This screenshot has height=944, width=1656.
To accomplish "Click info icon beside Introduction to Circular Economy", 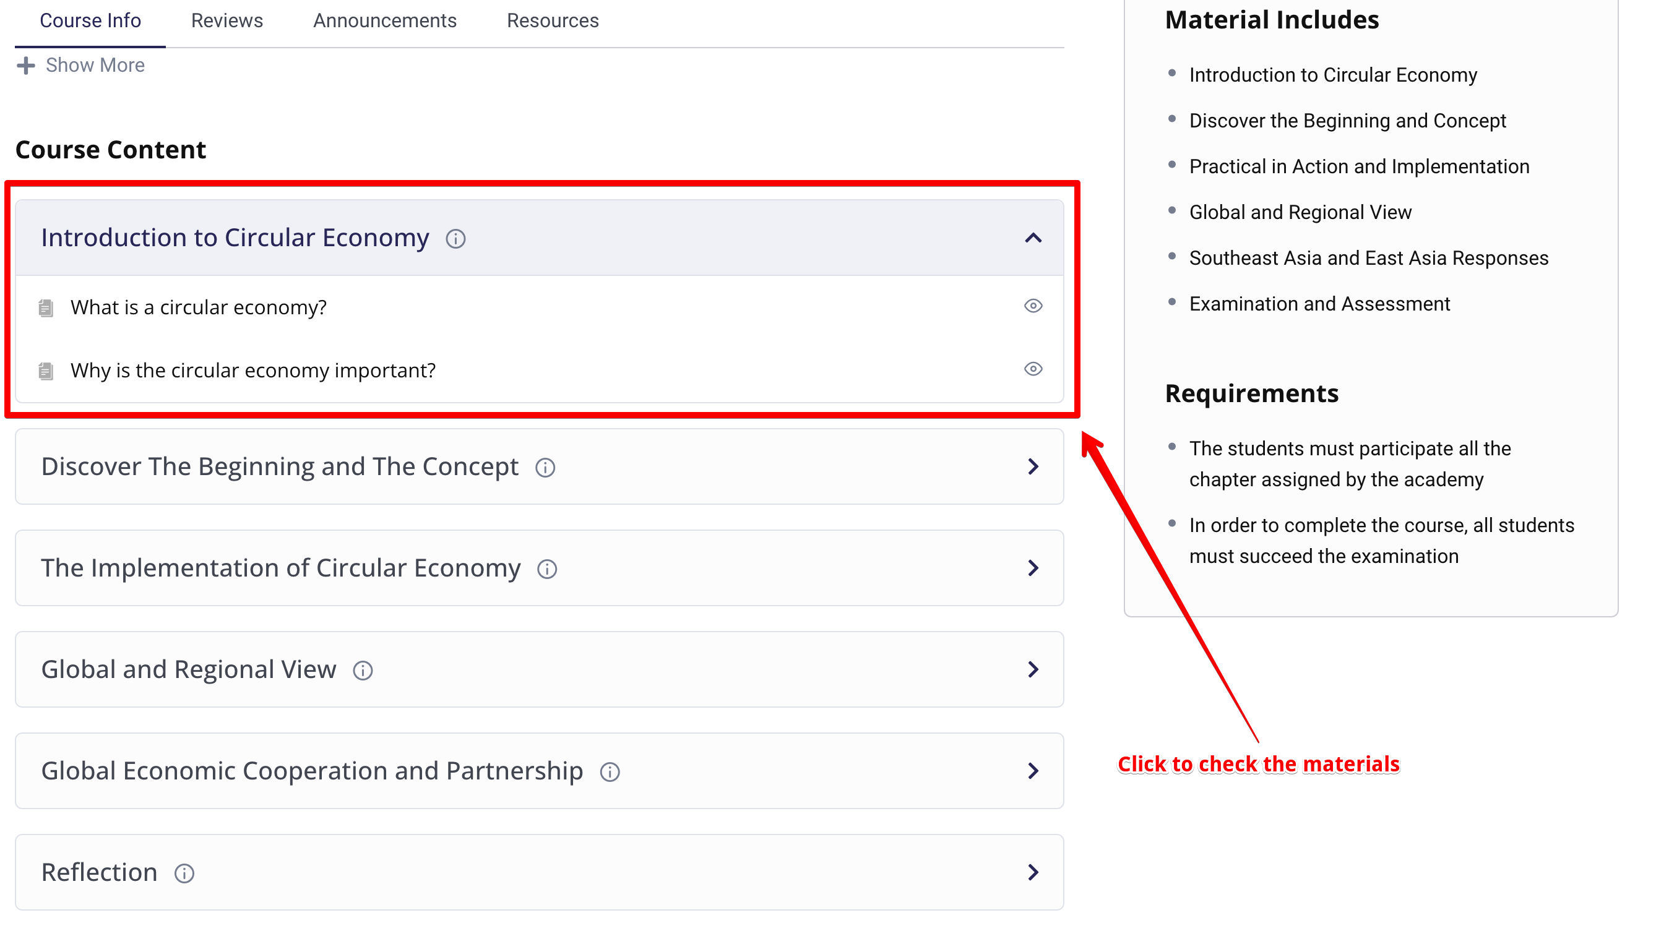I will coord(456,239).
